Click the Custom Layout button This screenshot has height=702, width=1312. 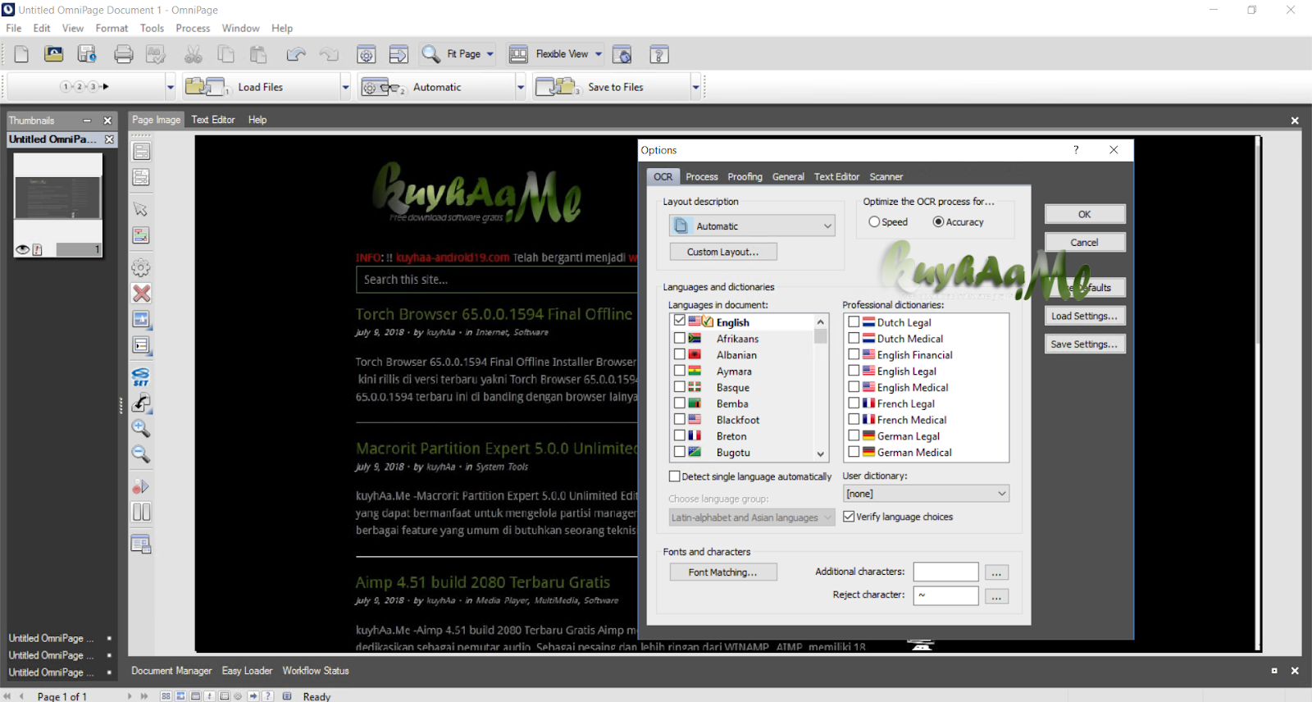(723, 252)
